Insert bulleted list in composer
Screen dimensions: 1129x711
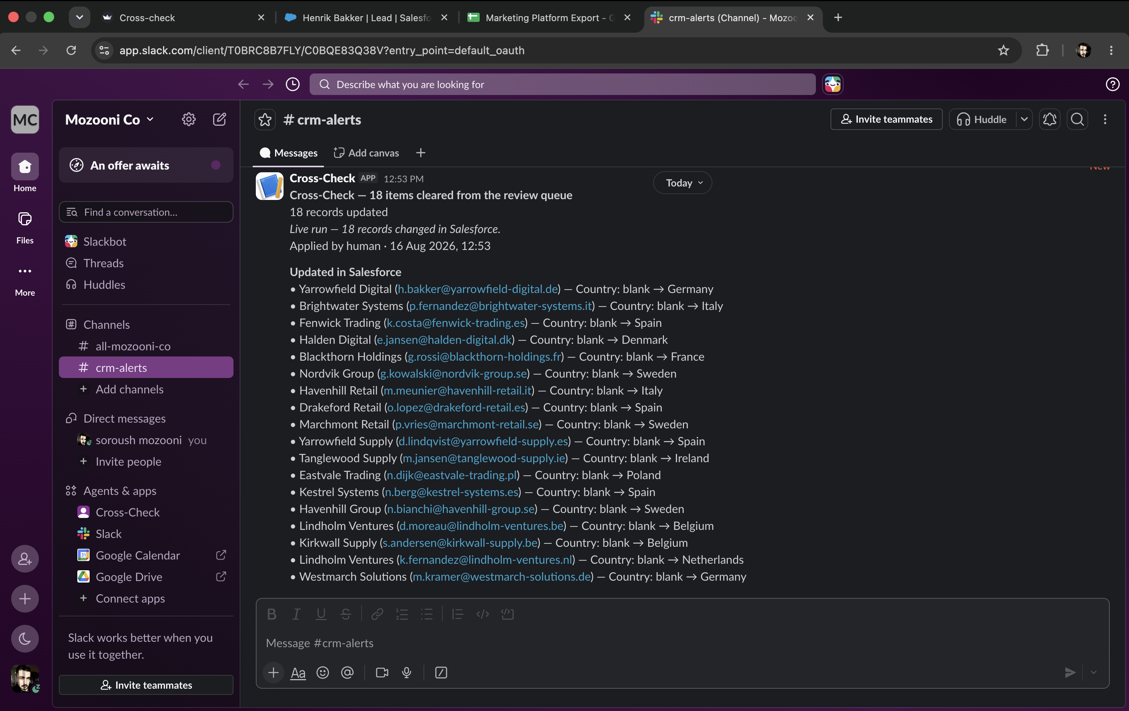pos(427,614)
